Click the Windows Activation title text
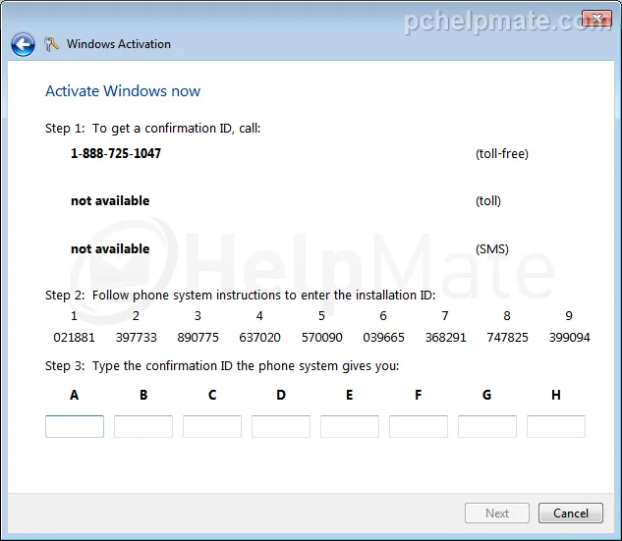This screenshot has height=541, width=622. (119, 44)
